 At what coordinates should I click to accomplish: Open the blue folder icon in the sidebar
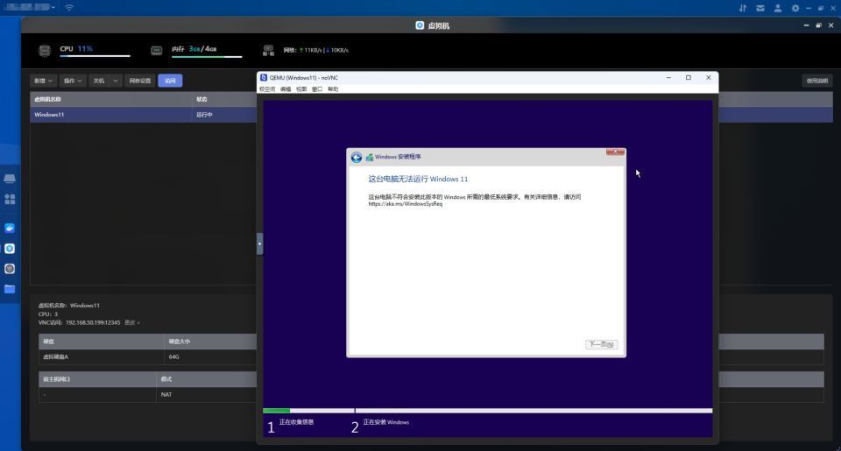pyautogui.click(x=10, y=289)
